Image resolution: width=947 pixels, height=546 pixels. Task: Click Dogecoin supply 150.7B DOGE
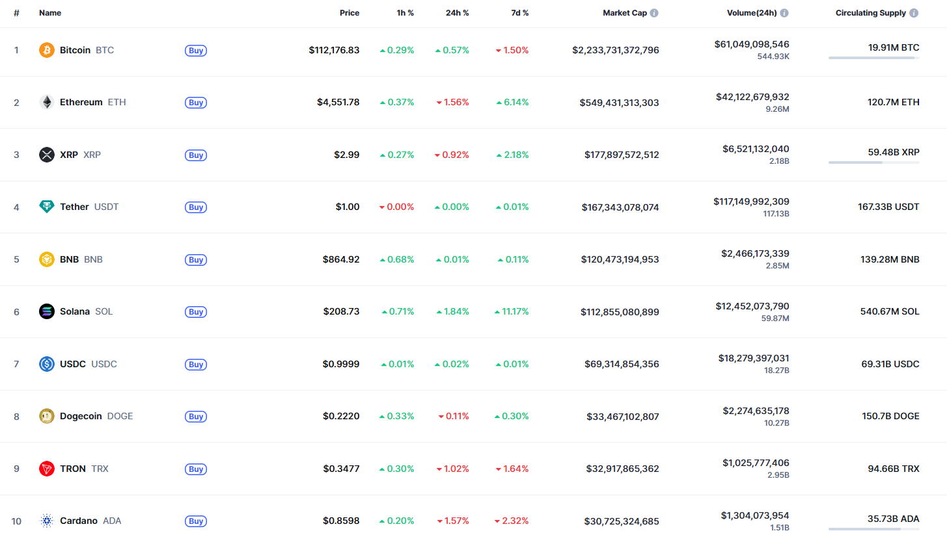[x=890, y=416]
